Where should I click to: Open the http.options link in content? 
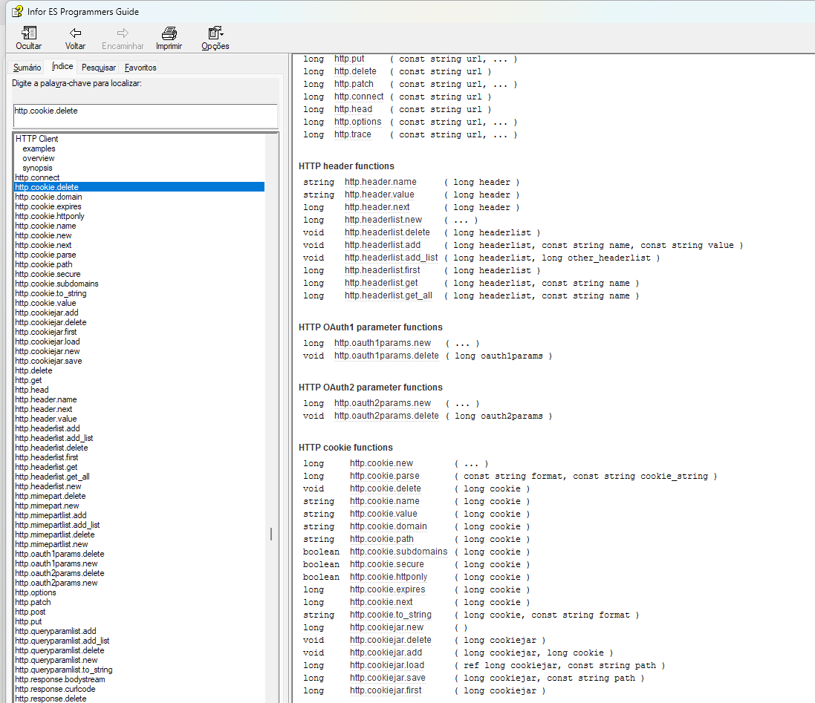358,122
